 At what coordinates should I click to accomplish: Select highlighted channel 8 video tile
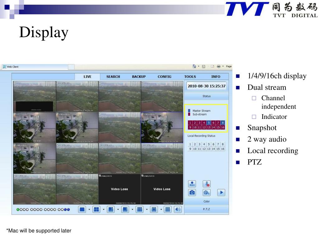tap(162, 127)
